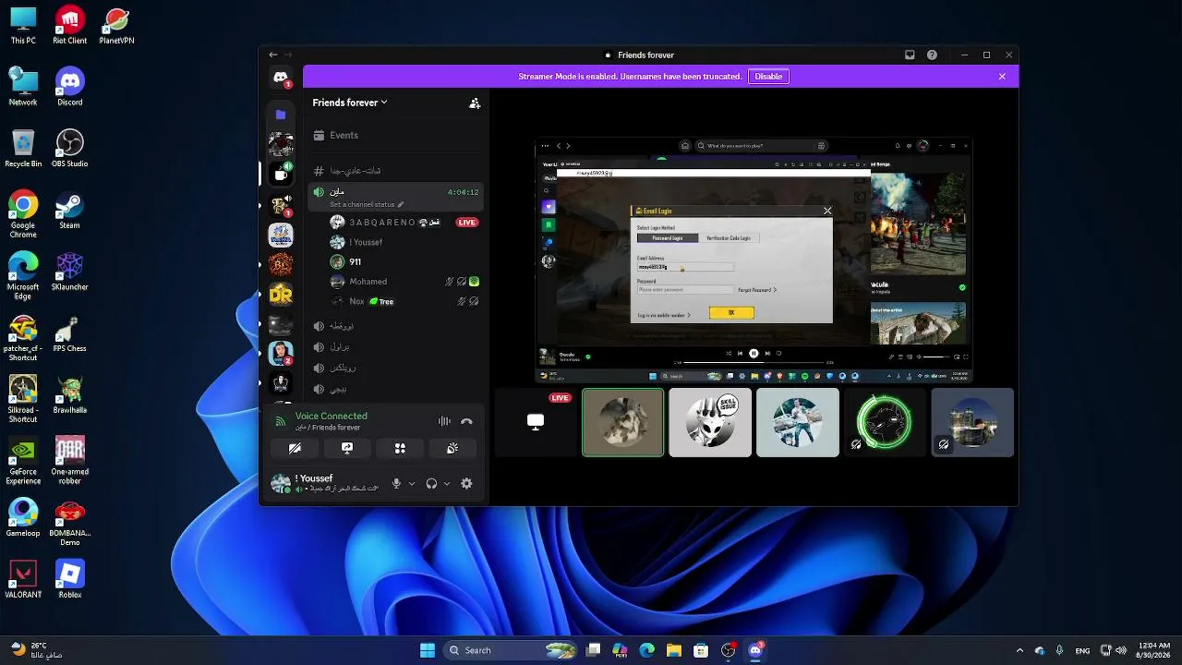Toggle camera on in voice panel
The width and height of the screenshot is (1182, 665).
295,448
